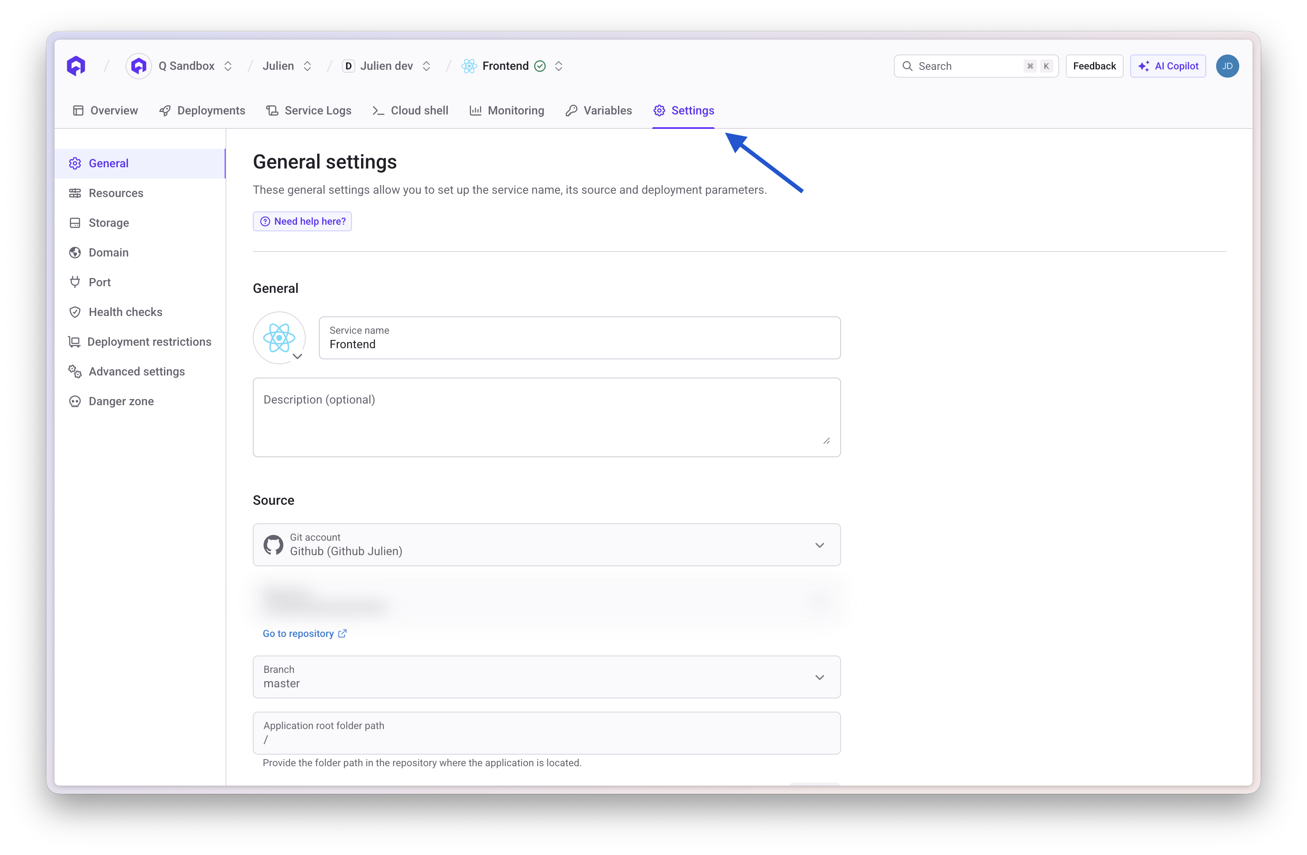Grab the description textarea resize handle
1307x855 pixels.
point(827,440)
